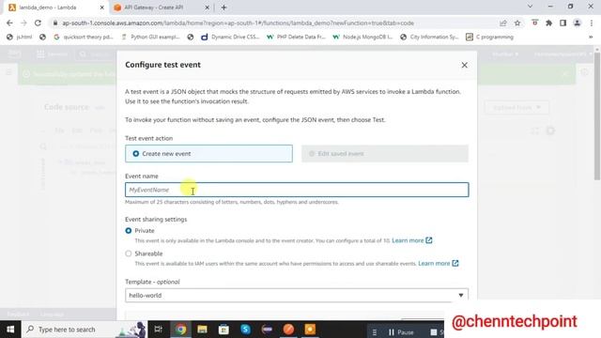Open Skype from the taskbar
Viewport: 601px width, 338px height.
[245, 330]
